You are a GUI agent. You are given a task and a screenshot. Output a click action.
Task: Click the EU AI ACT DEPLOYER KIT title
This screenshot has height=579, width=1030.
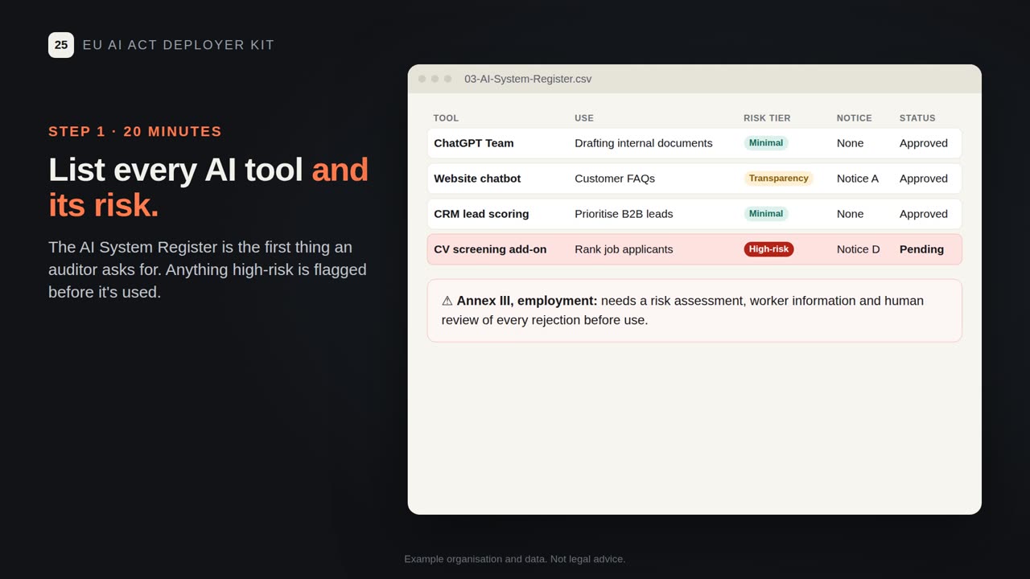click(x=179, y=45)
